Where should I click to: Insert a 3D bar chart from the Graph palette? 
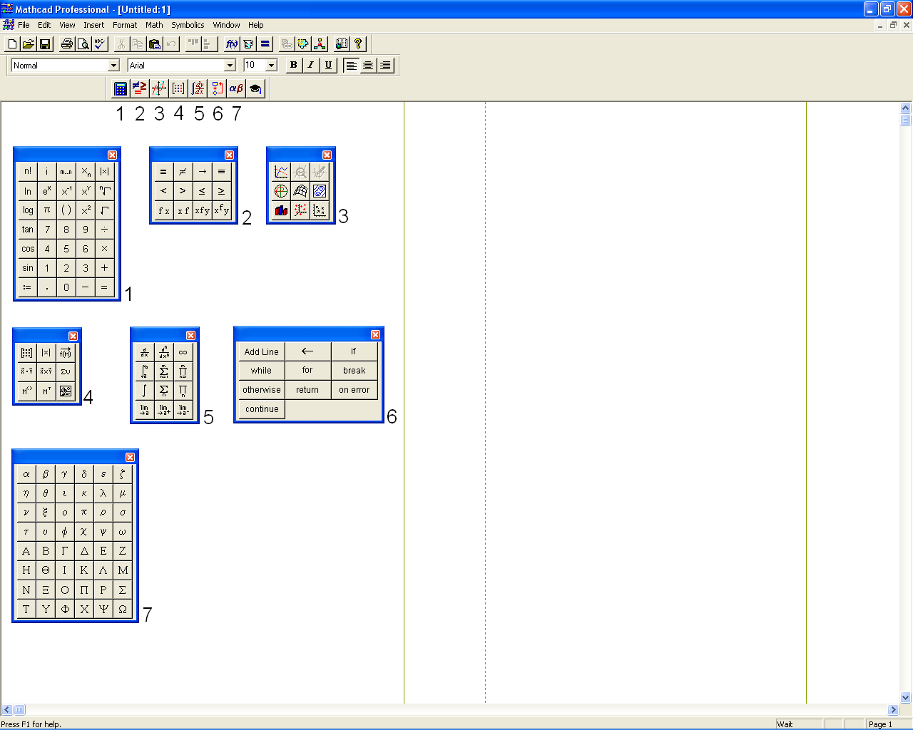tap(281, 210)
